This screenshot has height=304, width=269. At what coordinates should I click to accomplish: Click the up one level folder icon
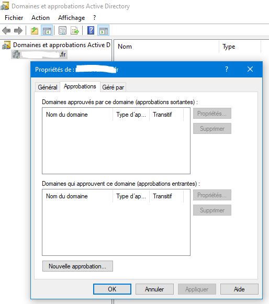(x=35, y=30)
